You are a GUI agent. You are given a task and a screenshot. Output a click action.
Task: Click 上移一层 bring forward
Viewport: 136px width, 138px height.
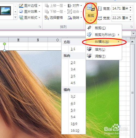tap(54, 6)
